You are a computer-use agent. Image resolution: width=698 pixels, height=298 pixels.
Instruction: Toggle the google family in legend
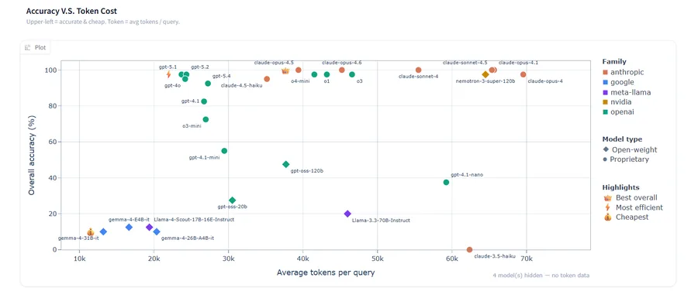(618, 82)
